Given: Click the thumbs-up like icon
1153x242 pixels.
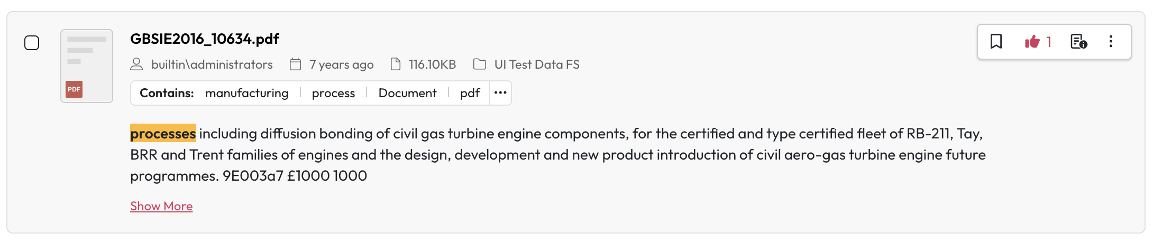Looking at the screenshot, I should pos(1032,41).
